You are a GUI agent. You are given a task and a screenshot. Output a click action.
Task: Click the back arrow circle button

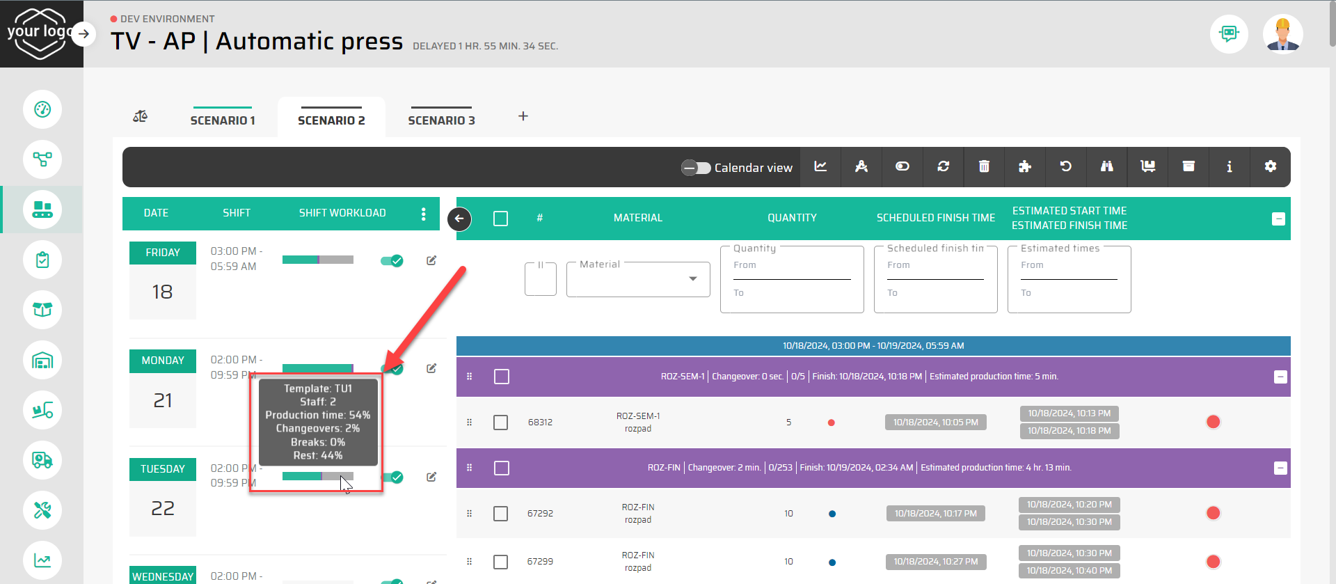pyautogui.click(x=459, y=219)
